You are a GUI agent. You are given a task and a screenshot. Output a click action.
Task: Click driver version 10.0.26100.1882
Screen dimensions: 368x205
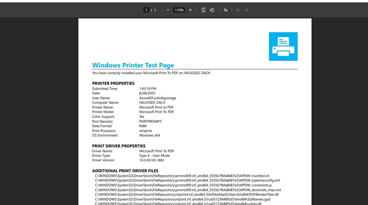click(151, 160)
